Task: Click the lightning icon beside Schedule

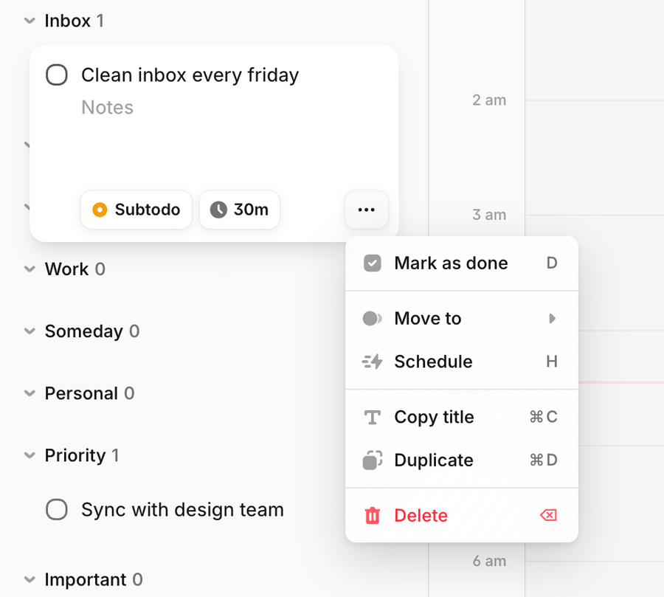Action: pyautogui.click(x=373, y=362)
